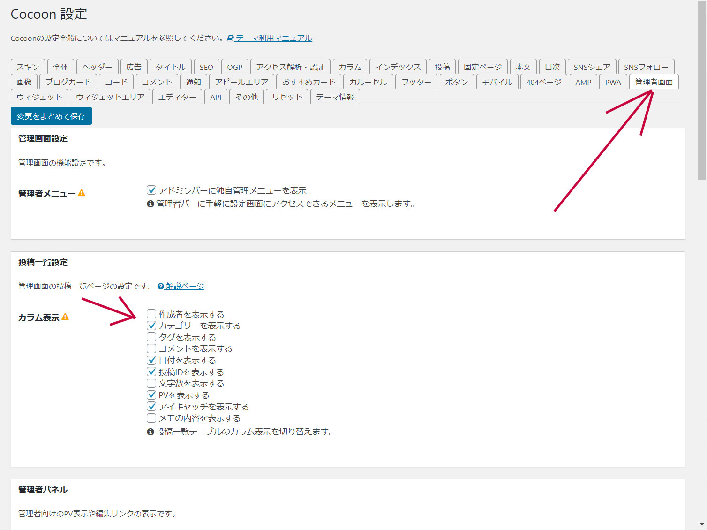The height and width of the screenshot is (530, 707).
Task: Go to the タイトル tab
Action: point(171,67)
